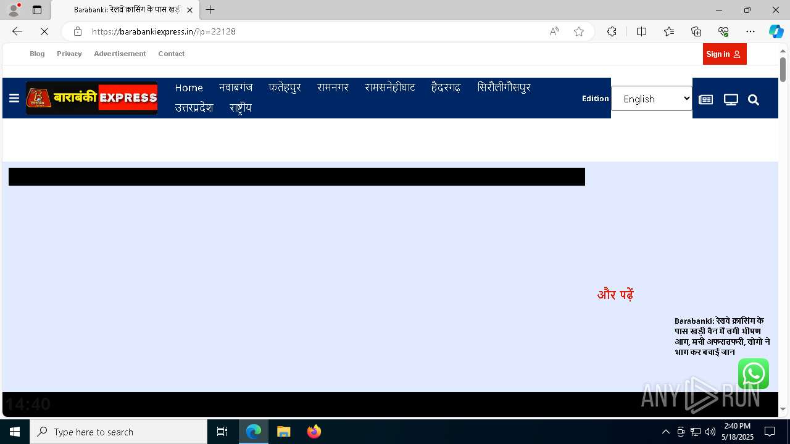Image resolution: width=790 pixels, height=444 pixels.
Task: Open tab actions menu
Action: [37, 10]
